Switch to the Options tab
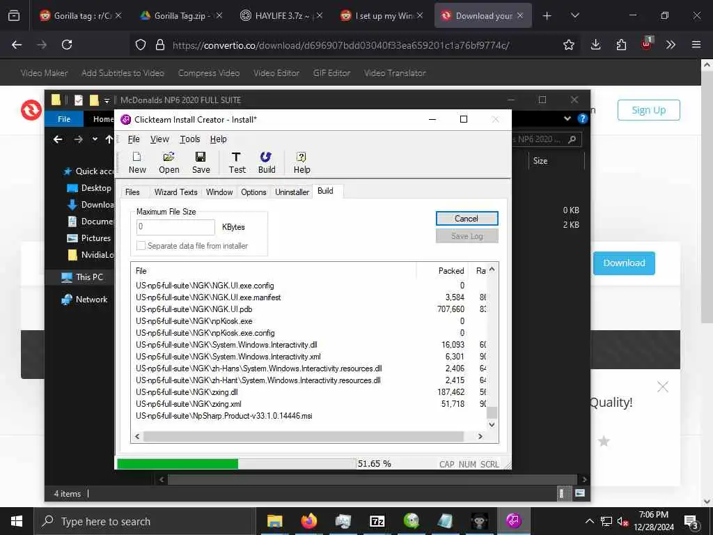Screen dimensions: 713x535 [x=253, y=192]
